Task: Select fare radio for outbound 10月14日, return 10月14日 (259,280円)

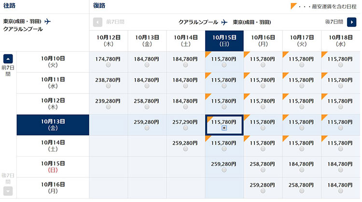Action: tap(185, 149)
